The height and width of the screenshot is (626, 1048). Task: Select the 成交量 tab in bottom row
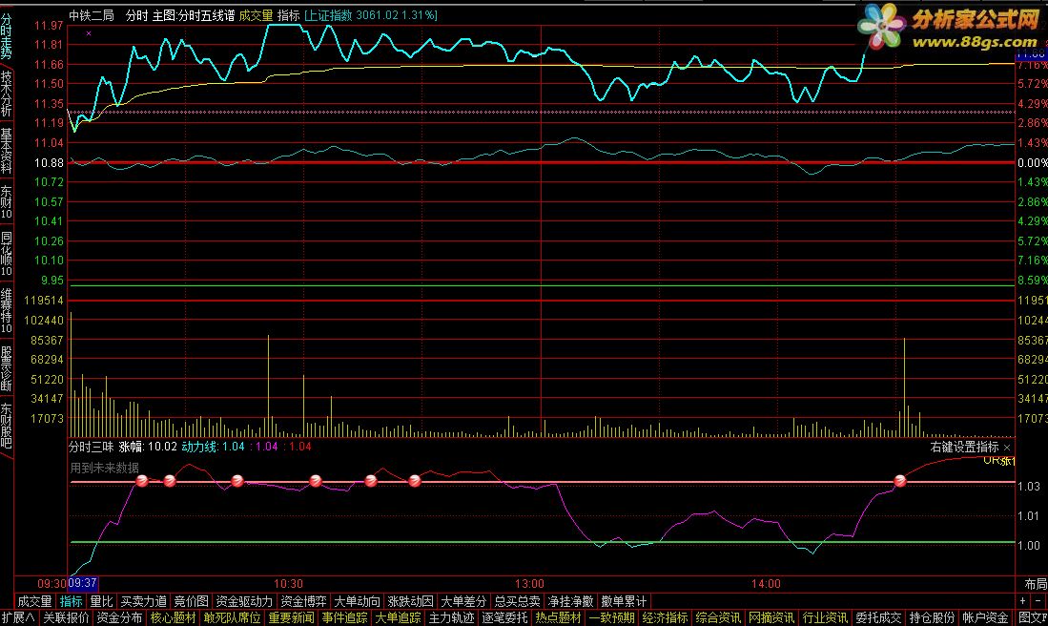pos(34,600)
